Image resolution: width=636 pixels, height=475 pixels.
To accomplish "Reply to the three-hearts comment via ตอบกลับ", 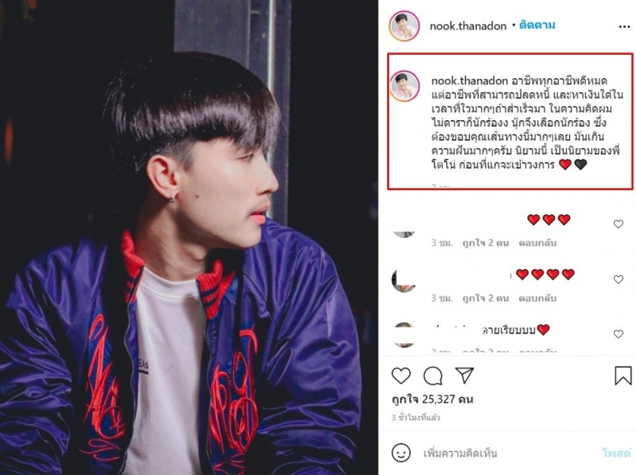I will [537, 243].
